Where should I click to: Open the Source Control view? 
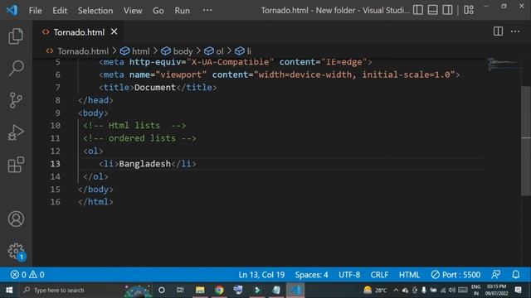16,100
